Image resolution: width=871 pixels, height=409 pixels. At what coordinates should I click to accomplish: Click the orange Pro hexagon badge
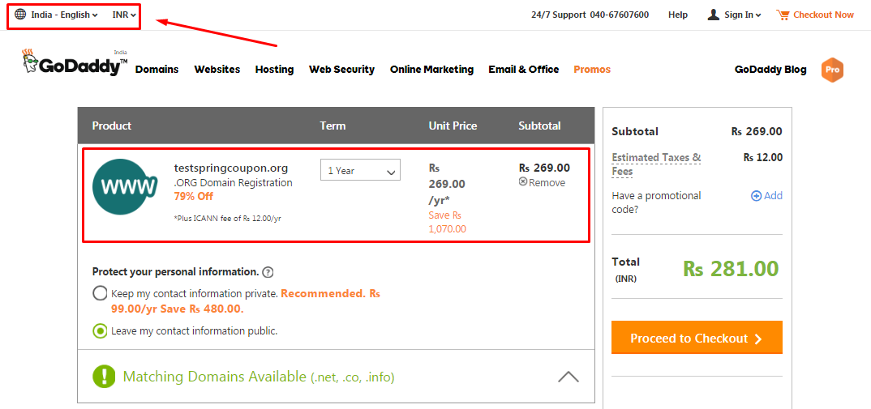(x=832, y=70)
